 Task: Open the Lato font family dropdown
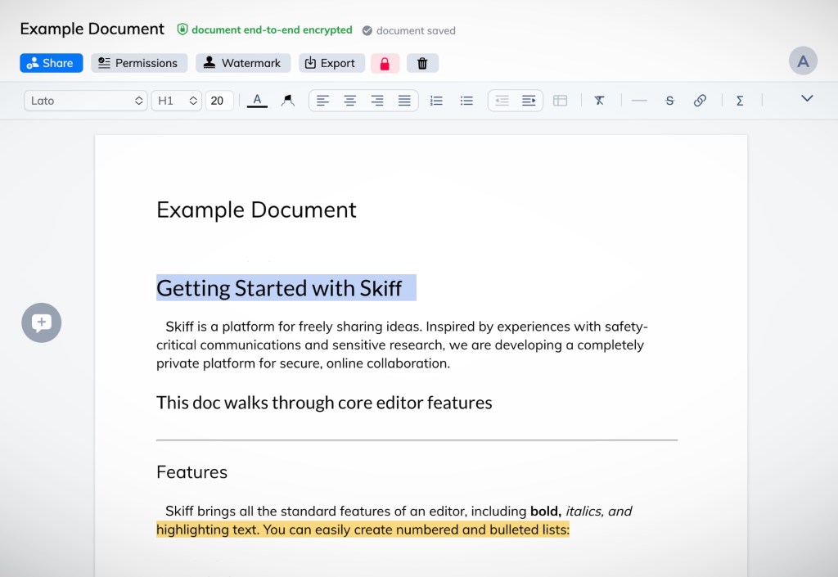click(x=86, y=101)
